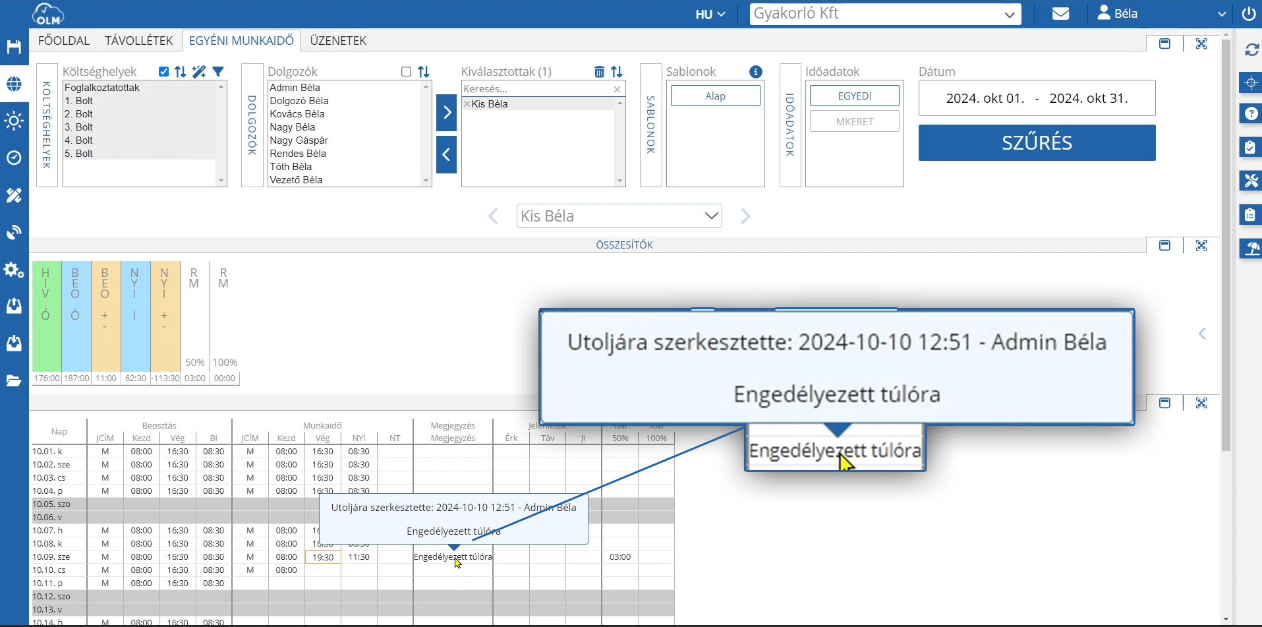Open the Gyakorló Kft company dropdown
1262x627 pixels.
point(885,14)
